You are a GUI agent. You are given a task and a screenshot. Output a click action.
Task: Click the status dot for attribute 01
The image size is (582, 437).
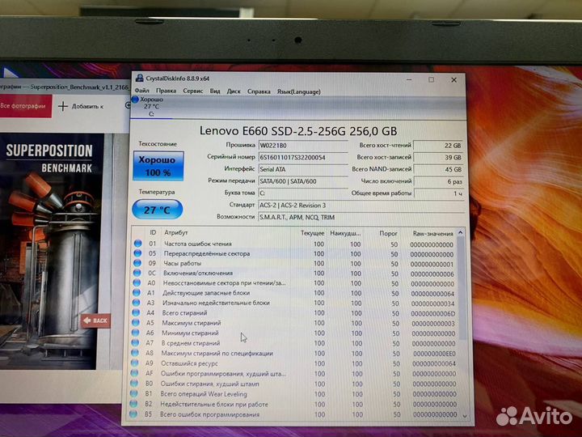pyautogui.click(x=137, y=244)
